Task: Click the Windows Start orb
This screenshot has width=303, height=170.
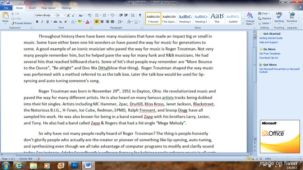Action: pyautogui.click(x=6, y=166)
